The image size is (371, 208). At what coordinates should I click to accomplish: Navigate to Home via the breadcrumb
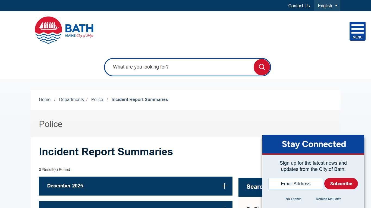click(x=45, y=99)
